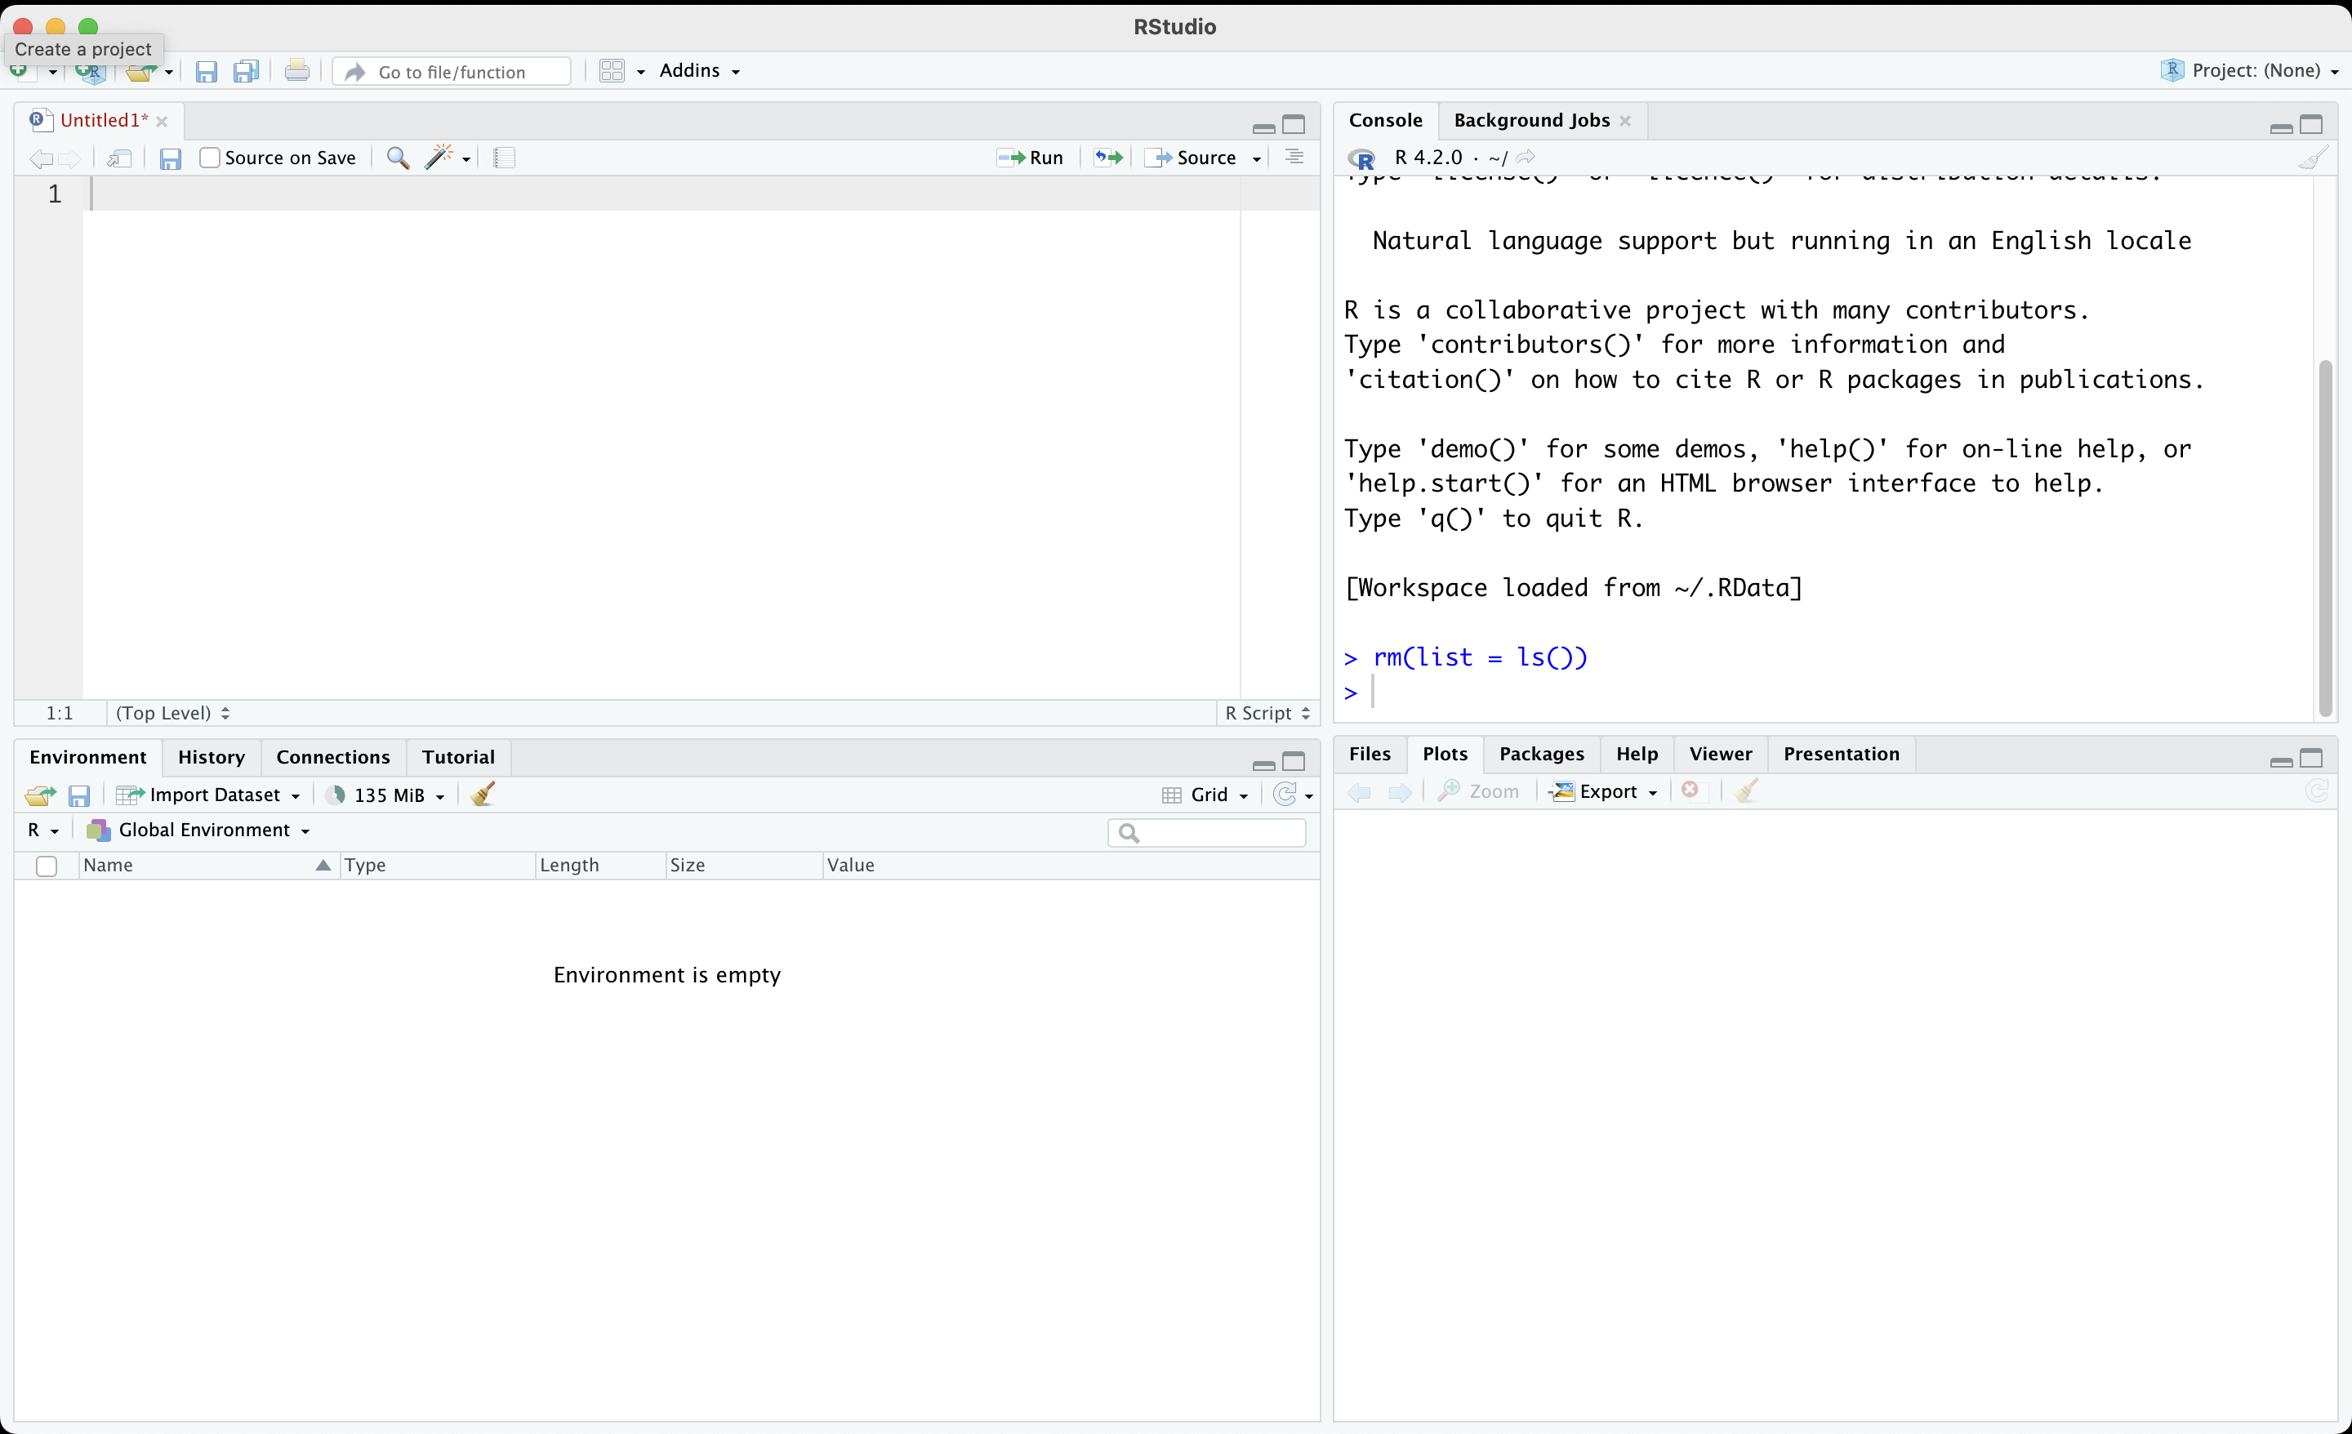Click the code tools magic wand icon
The image size is (2352, 1434).
(439, 158)
